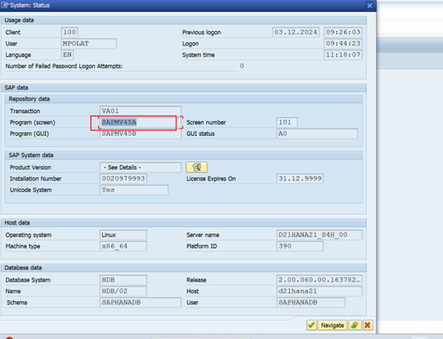Screen dimensions: 443x339
Task: Click the Number of Failed Password label
Action: [64, 66]
